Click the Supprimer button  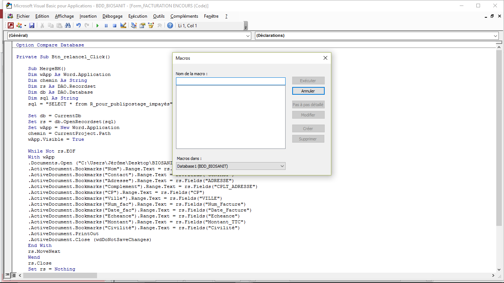(x=308, y=139)
